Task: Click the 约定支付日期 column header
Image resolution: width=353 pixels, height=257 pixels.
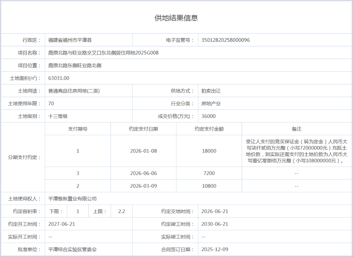Action: [143, 129]
